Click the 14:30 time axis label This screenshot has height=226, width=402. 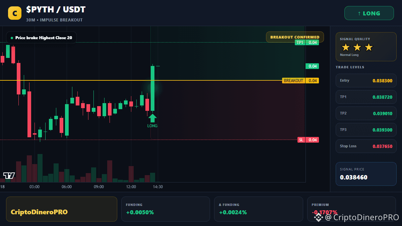[158, 187]
